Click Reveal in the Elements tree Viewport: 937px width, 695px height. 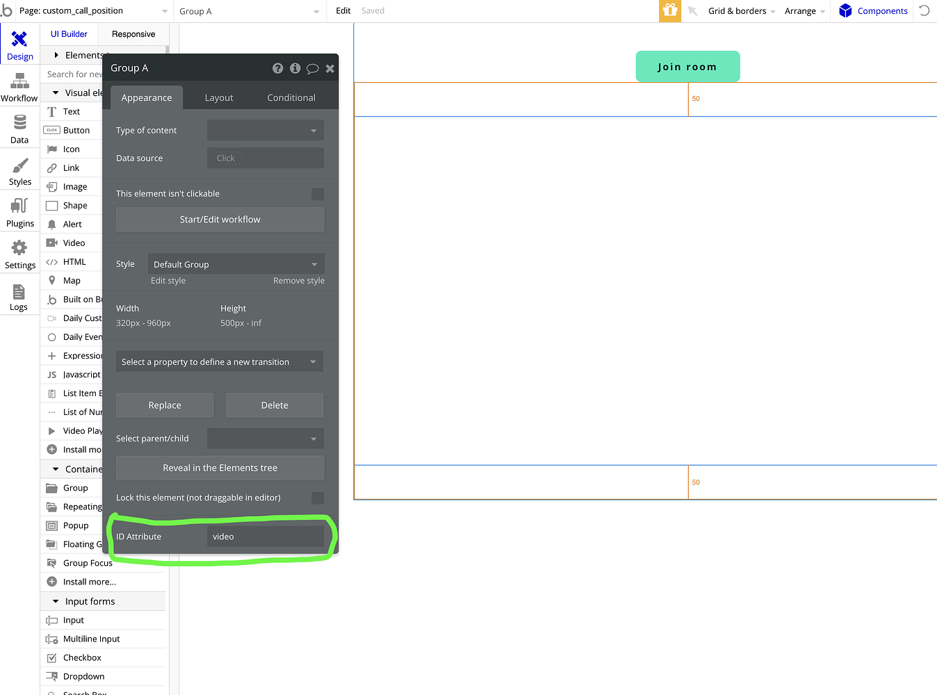220,468
